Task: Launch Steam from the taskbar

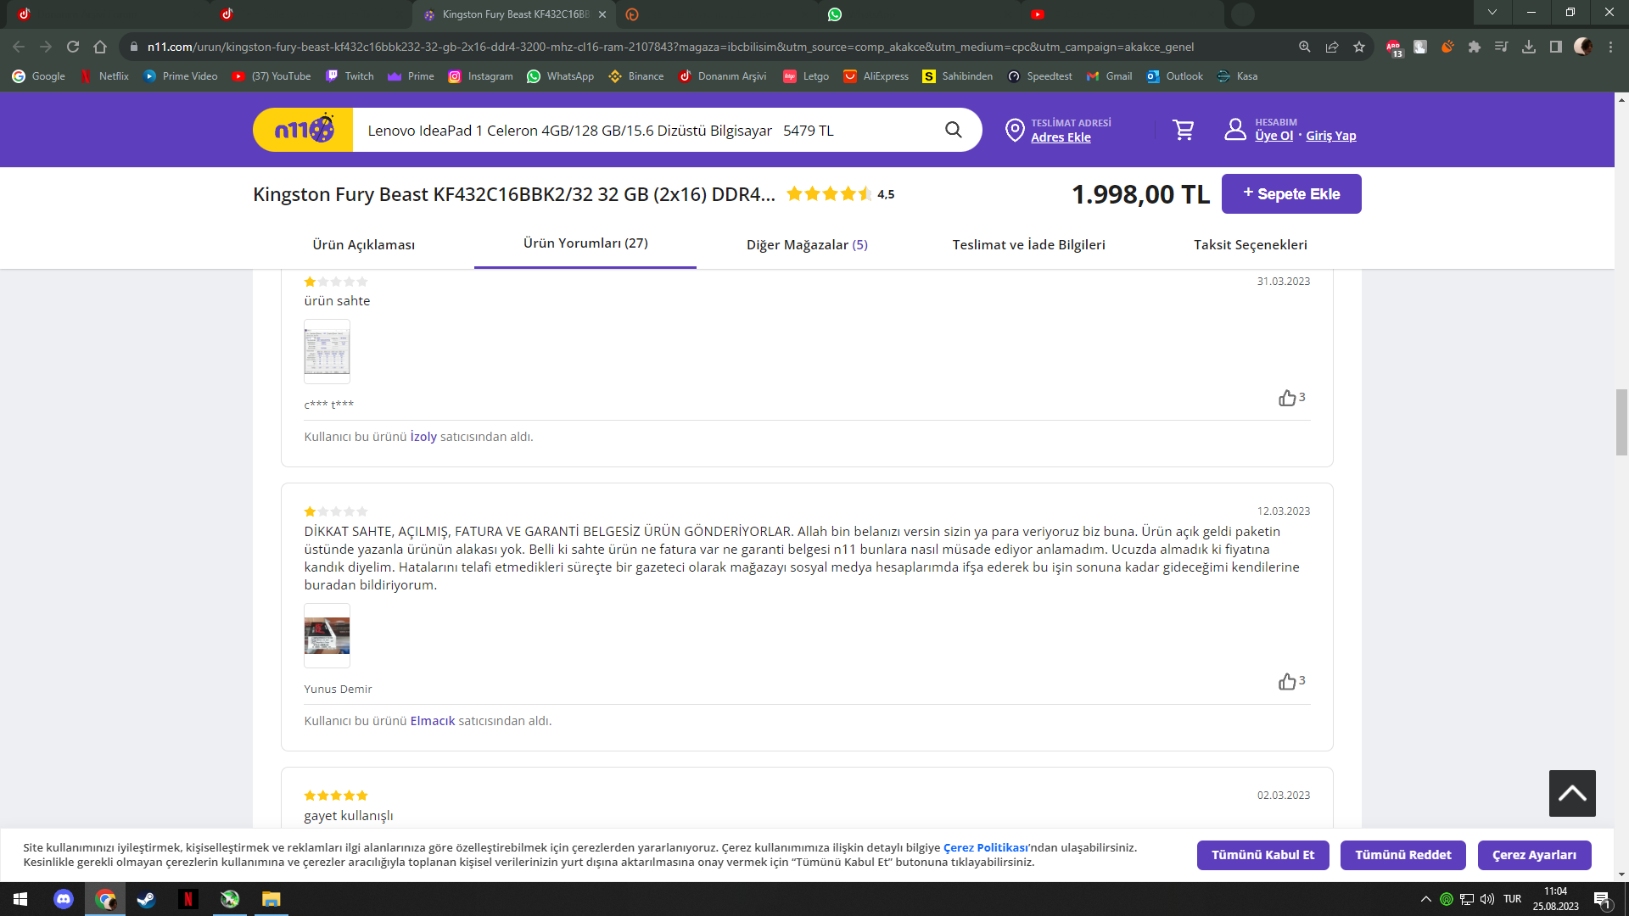Action: pyautogui.click(x=146, y=899)
